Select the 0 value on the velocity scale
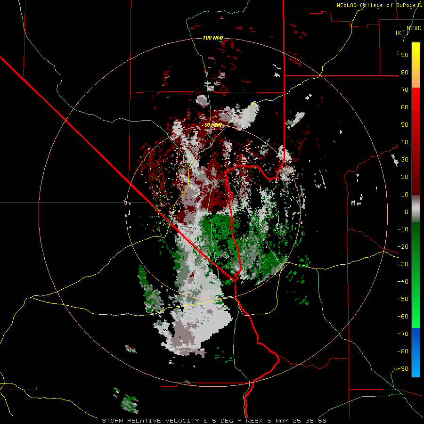Viewport: 424px width, 424px height. pyautogui.click(x=407, y=212)
